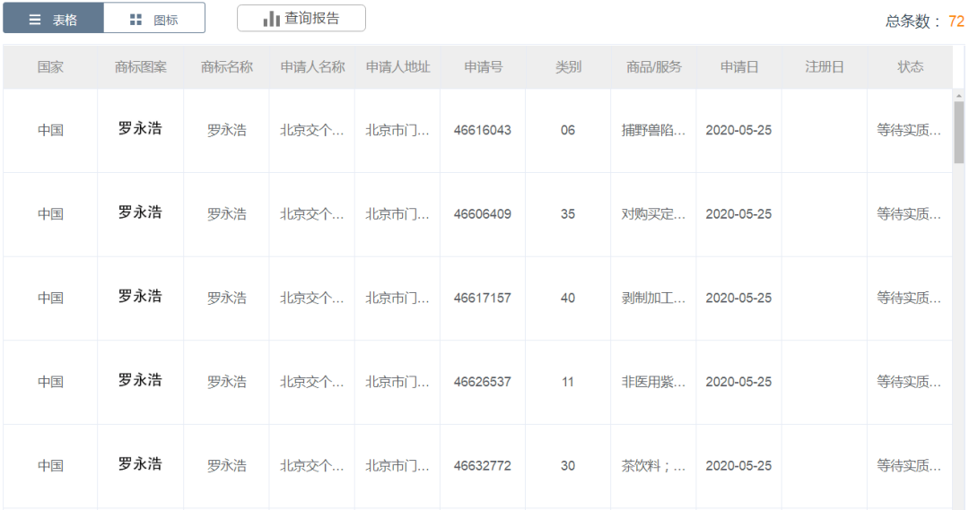Click the 商品/服务 column header
The width and height of the screenshot is (969, 510).
pyautogui.click(x=653, y=66)
